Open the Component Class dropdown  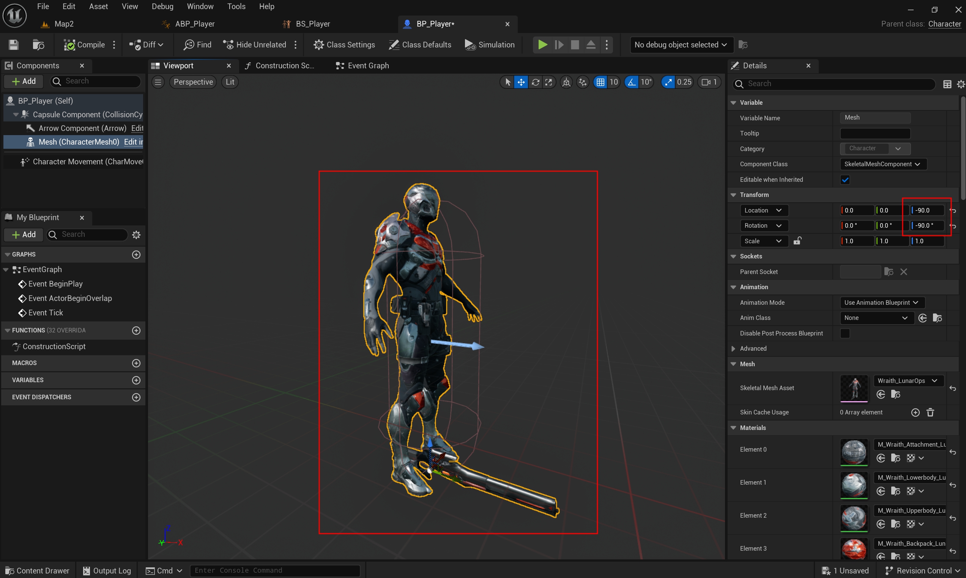[882, 164]
